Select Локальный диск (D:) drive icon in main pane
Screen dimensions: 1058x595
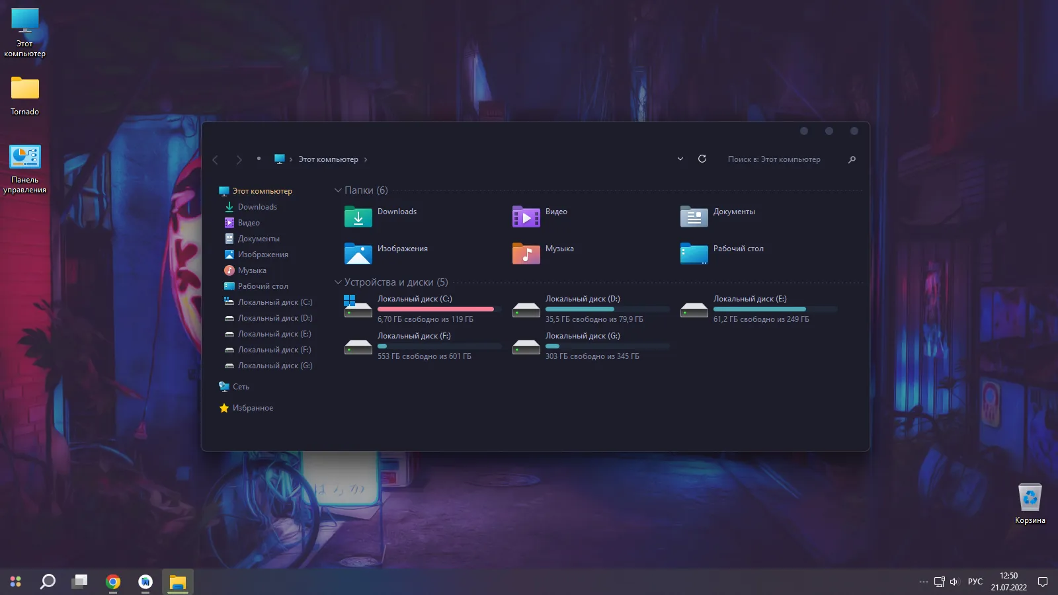526,309
